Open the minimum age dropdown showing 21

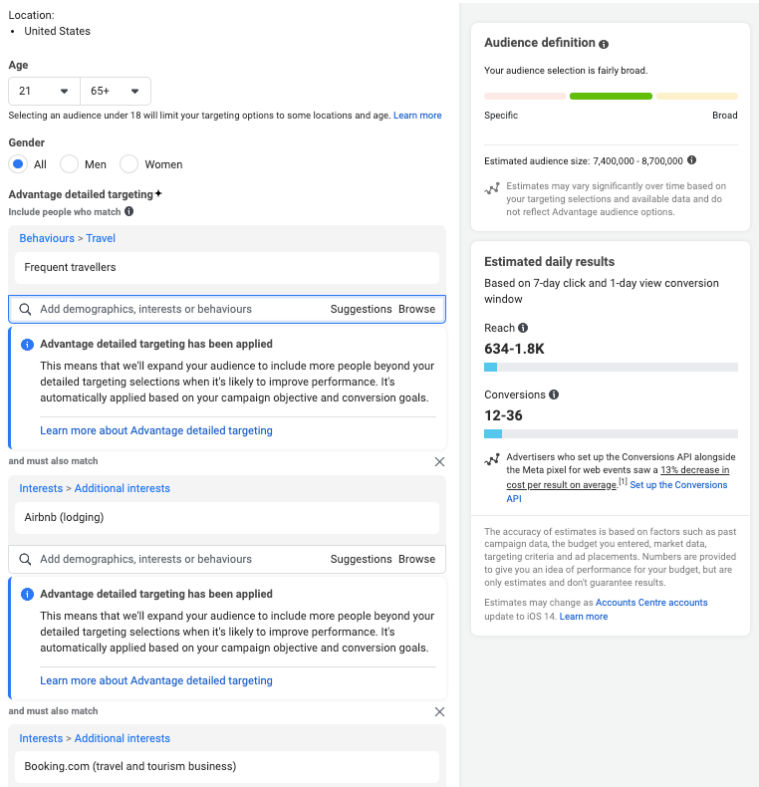[x=44, y=91]
